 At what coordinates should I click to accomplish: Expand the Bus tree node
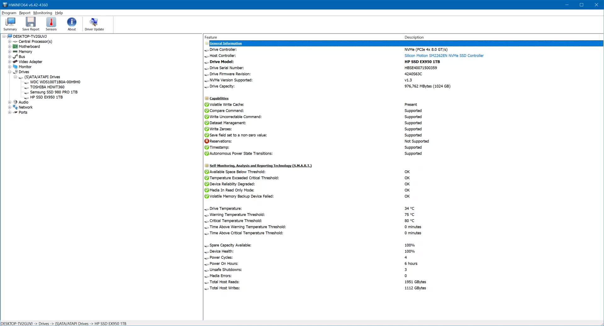tap(9, 57)
